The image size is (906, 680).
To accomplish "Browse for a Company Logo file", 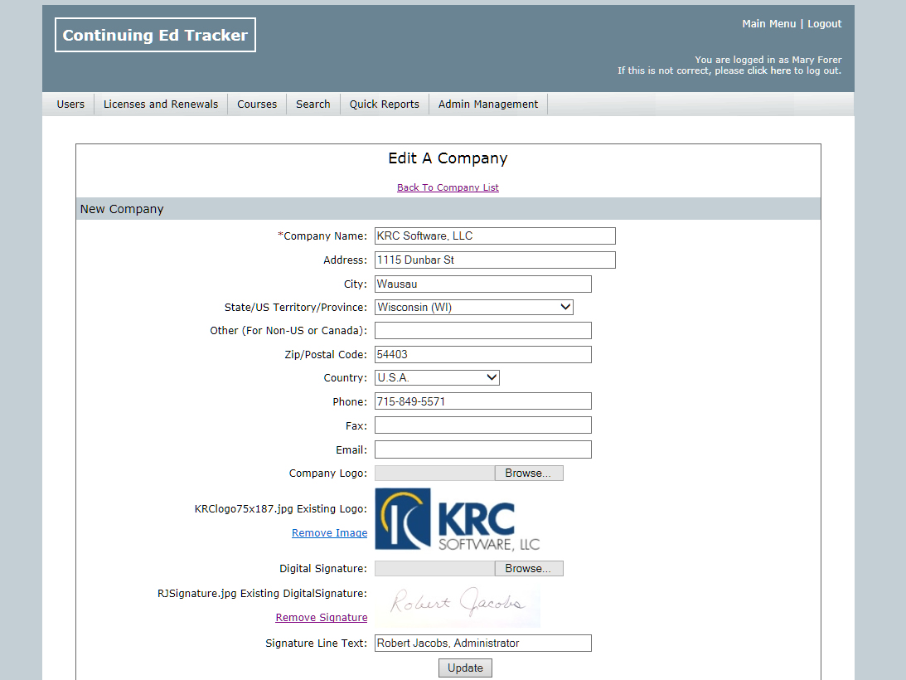I will (x=528, y=473).
